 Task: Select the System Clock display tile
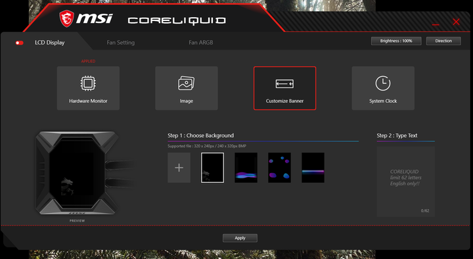point(383,89)
